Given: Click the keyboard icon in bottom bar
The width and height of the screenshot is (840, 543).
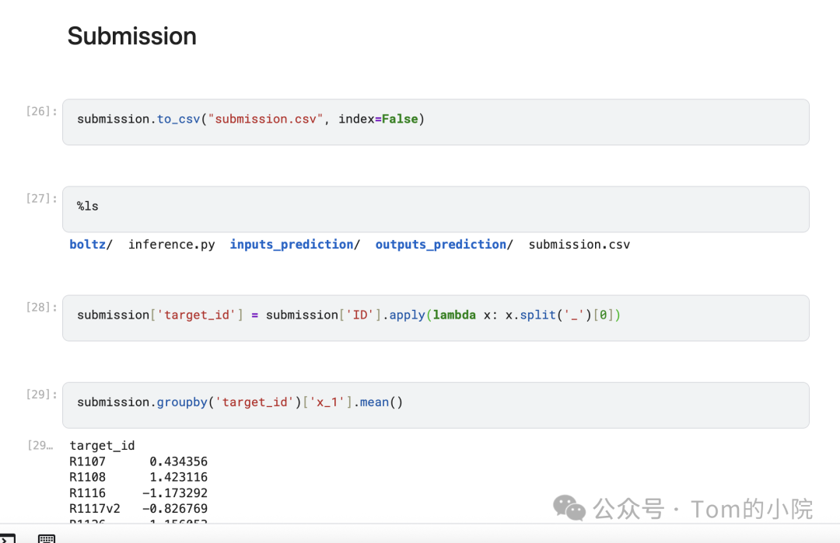Looking at the screenshot, I should click(47, 538).
